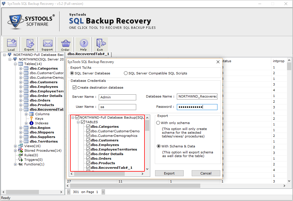Select dbo.Orders table icon in left tree

26,100
